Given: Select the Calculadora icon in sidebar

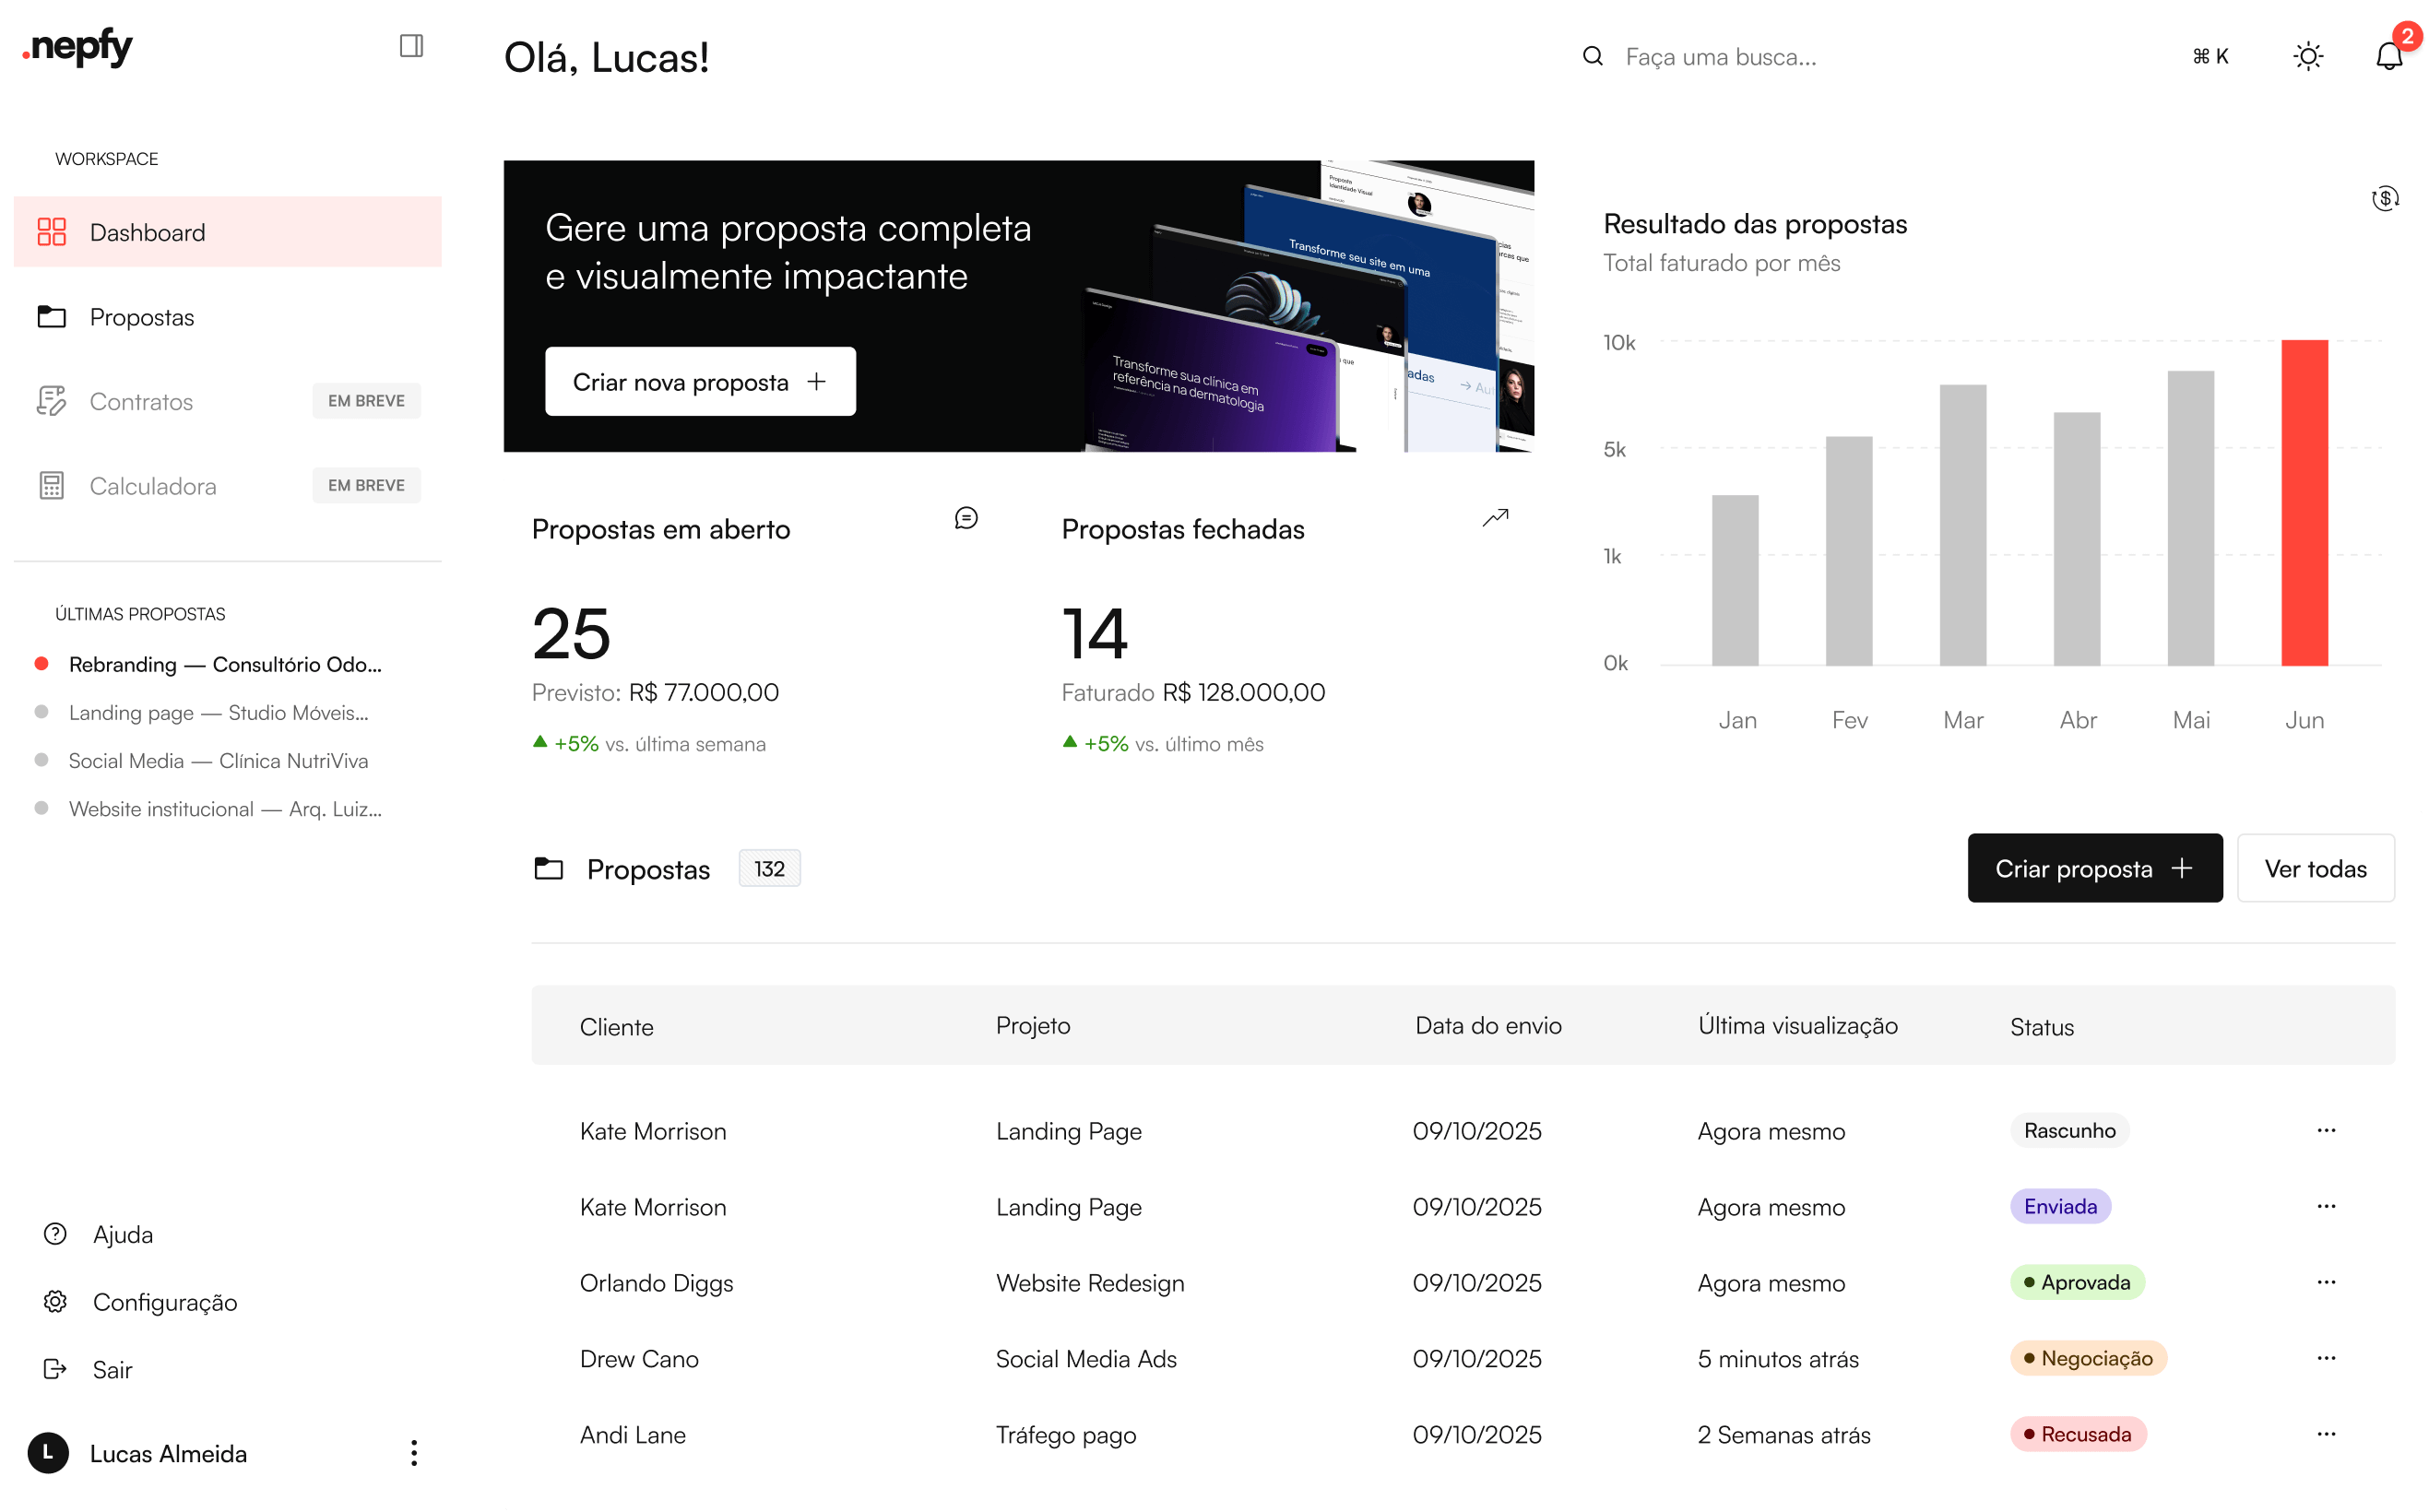Looking at the screenshot, I should 52,486.
